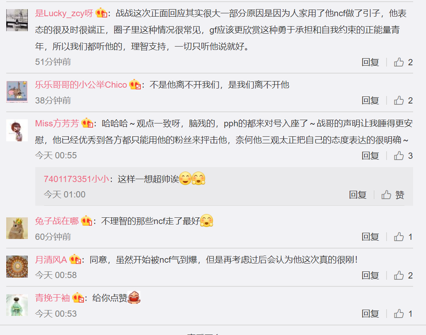Thumbs-up 月清风A's comment
This screenshot has height=335, width=426.
coord(403,276)
